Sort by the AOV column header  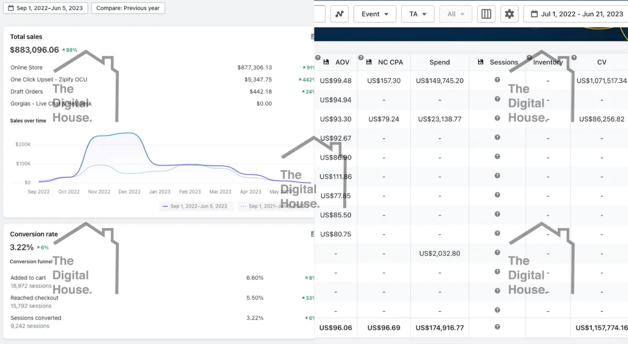coord(342,62)
